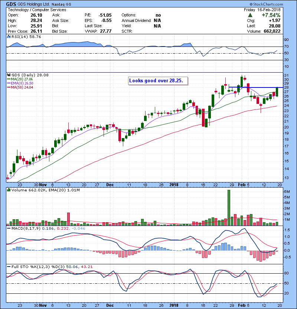
Task: Click the GDS (Daily) 28.08 chart label
Action: 30,75
